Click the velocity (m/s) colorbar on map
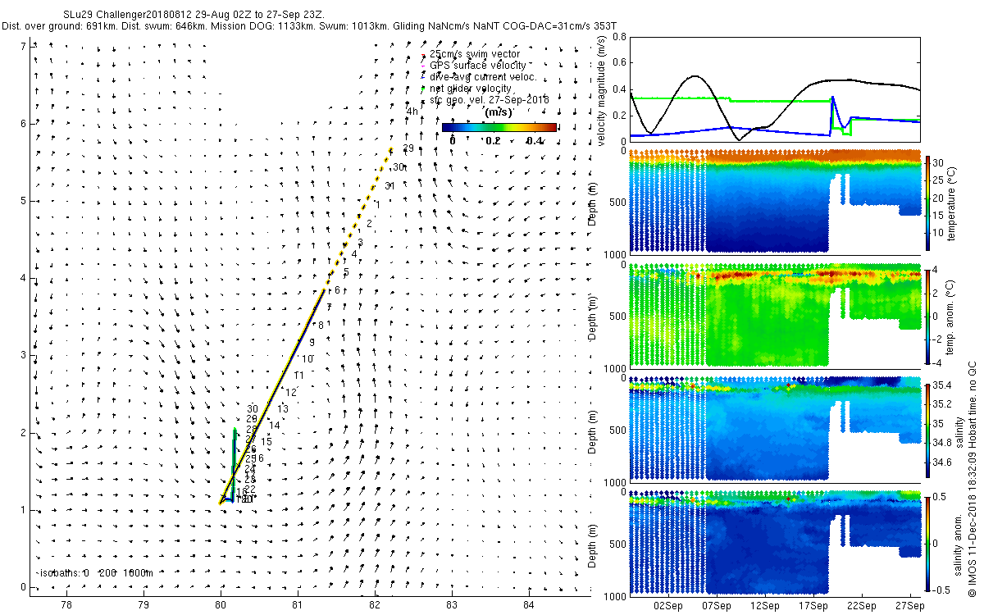 (x=499, y=127)
